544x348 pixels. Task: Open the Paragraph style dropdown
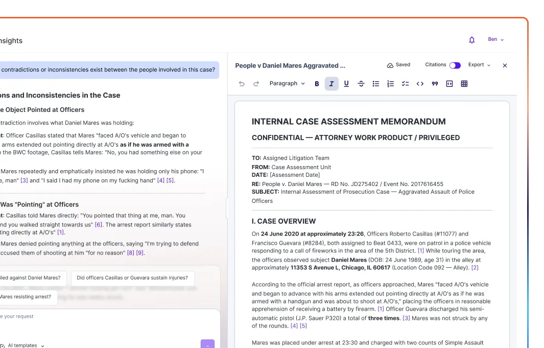tap(287, 84)
